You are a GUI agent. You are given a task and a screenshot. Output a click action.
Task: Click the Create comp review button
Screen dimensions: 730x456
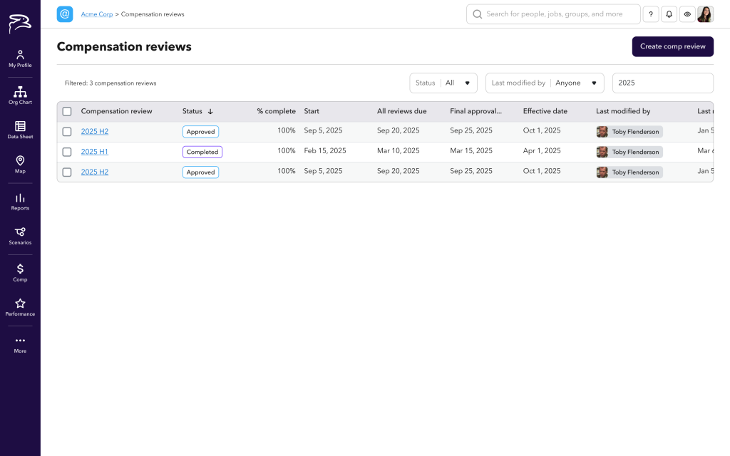[672, 46]
